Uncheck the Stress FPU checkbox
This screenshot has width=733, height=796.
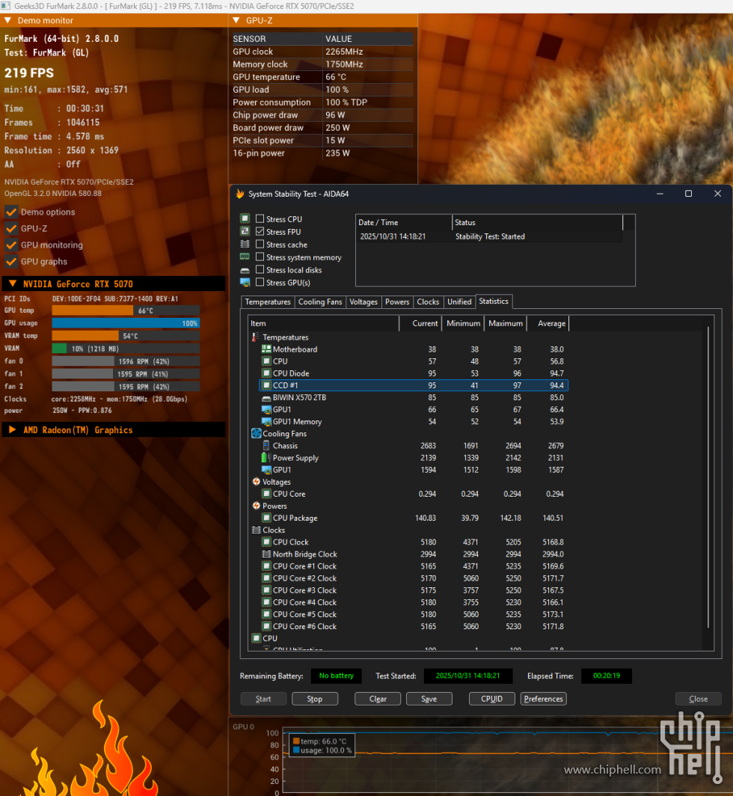260,231
